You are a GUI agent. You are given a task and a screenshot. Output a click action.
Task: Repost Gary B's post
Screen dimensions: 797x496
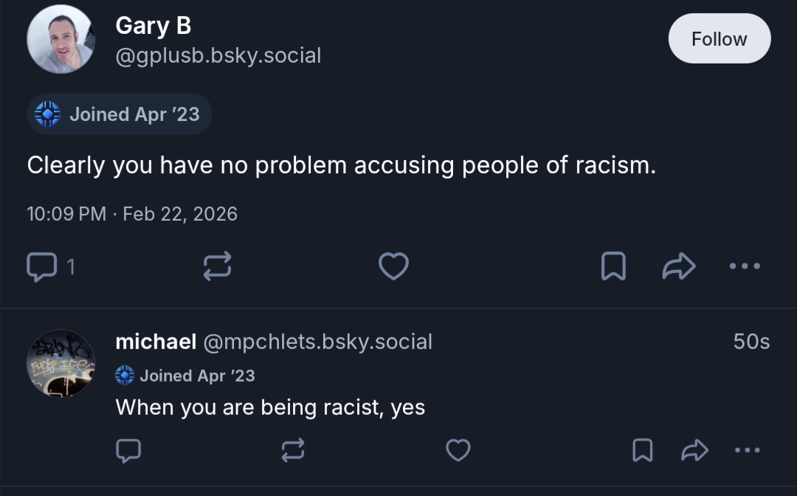(x=218, y=266)
